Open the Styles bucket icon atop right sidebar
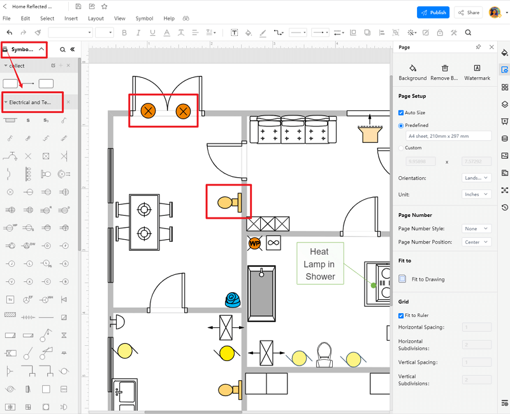 click(x=504, y=53)
